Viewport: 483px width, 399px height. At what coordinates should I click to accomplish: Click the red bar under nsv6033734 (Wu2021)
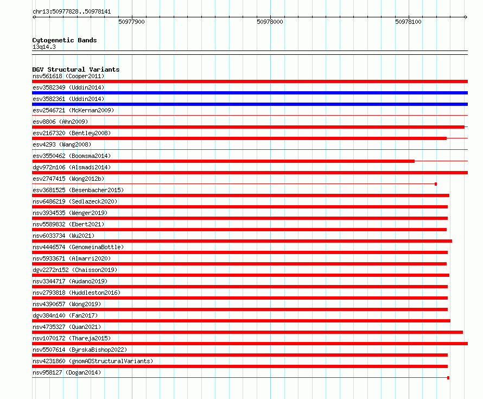(242, 241)
